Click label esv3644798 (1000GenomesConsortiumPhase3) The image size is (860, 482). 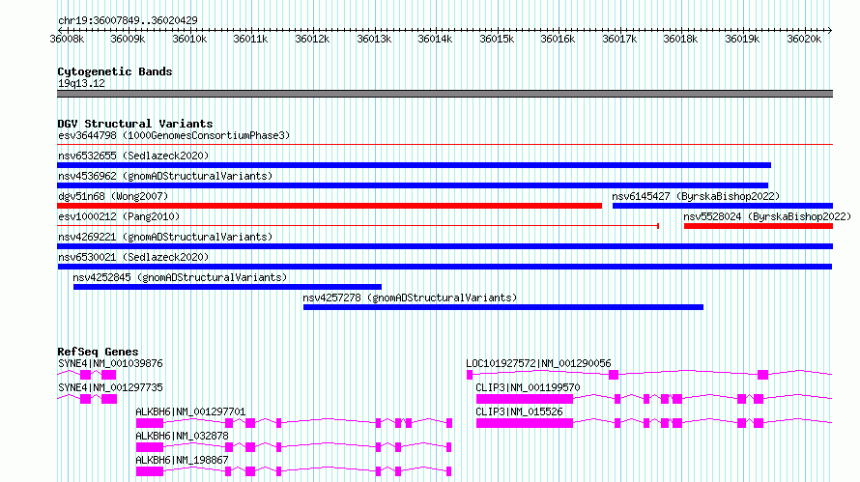coord(174,135)
